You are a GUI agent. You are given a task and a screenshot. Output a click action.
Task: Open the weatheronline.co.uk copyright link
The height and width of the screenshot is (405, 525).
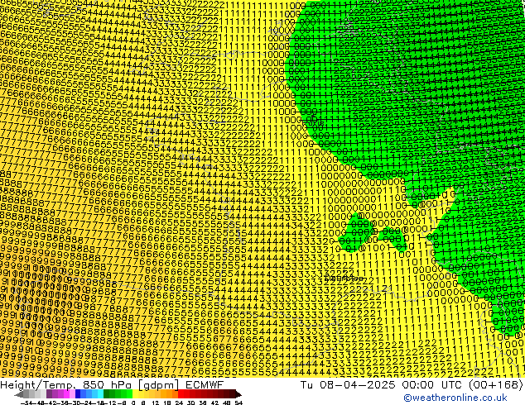pyautogui.click(x=455, y=398)
